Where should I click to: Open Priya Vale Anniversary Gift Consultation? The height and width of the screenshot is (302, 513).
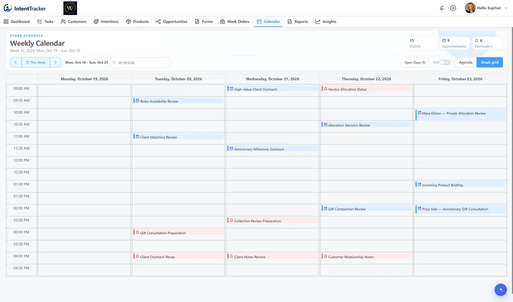460,209
